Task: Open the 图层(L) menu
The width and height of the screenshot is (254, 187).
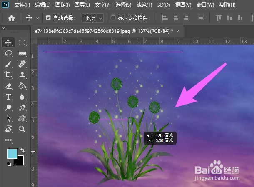Action: [82, 5]
